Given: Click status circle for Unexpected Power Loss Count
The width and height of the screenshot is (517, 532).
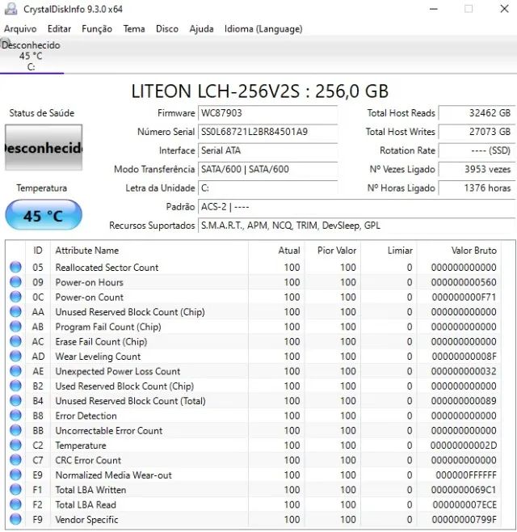Looking at the screenshot, I should click(x=15, y=371).
